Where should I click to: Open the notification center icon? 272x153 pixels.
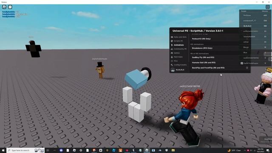[268, 150]
